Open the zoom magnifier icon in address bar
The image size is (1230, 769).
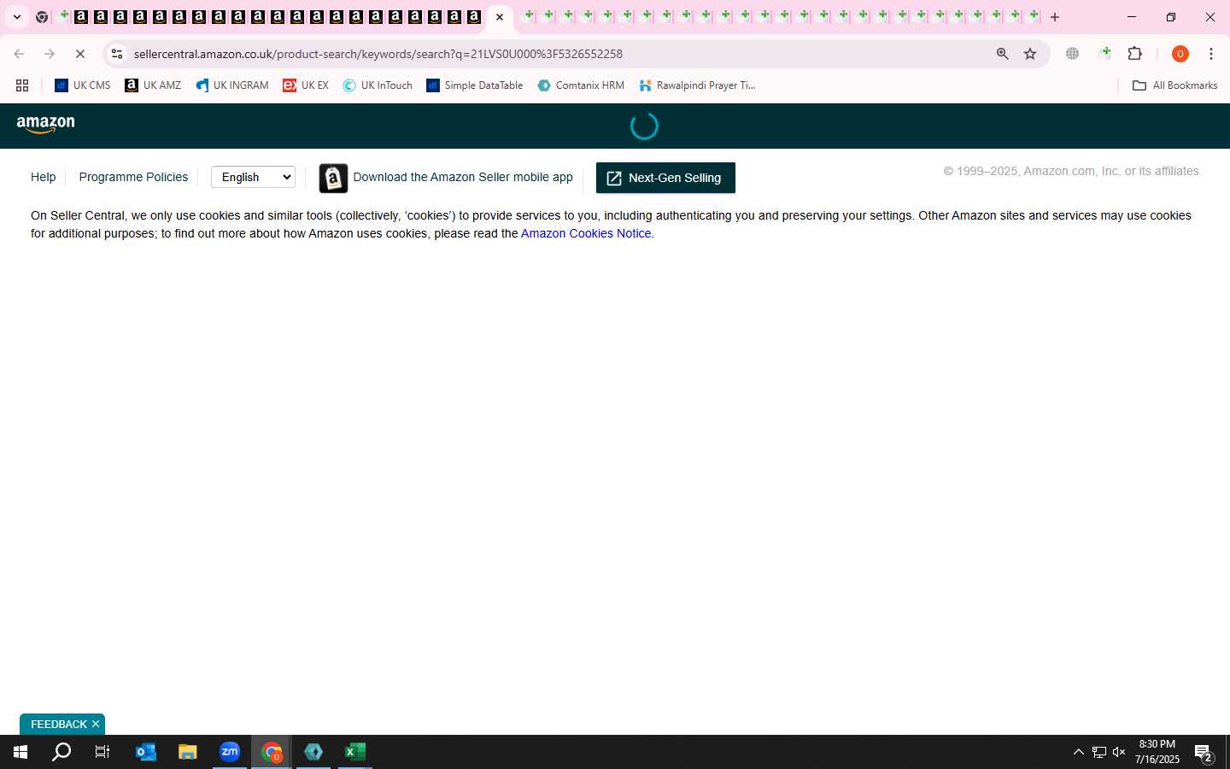click(x=1003, y=54)
